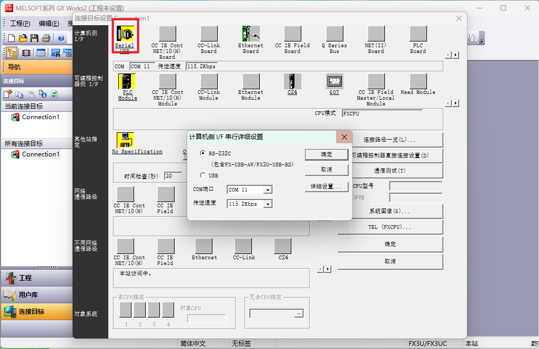Switch to the 工程 navigation tab

click(x=37, y=278)
